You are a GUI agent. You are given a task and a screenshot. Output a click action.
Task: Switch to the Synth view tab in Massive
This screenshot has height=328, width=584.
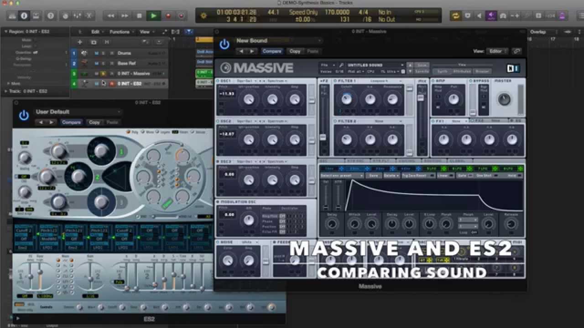(442, 71)
